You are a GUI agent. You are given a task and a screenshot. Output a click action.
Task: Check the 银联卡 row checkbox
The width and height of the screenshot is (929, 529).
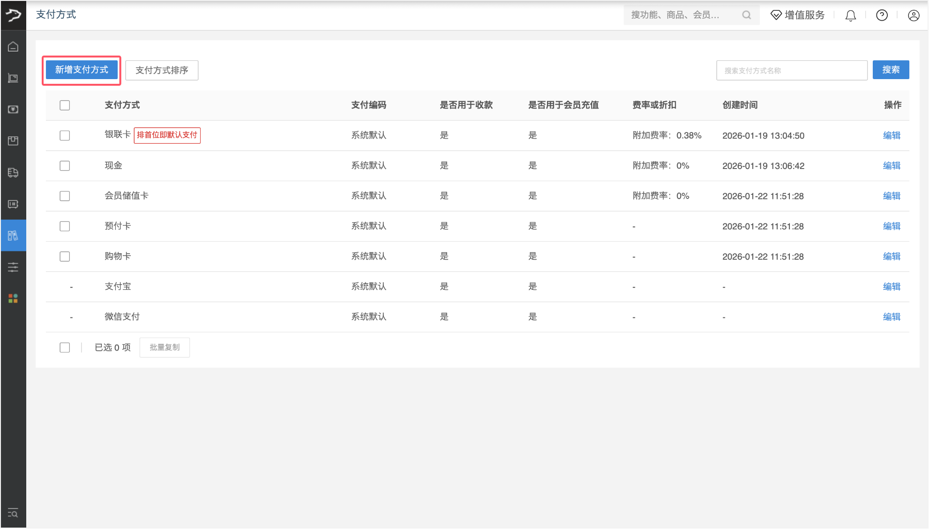pos(65,136)
